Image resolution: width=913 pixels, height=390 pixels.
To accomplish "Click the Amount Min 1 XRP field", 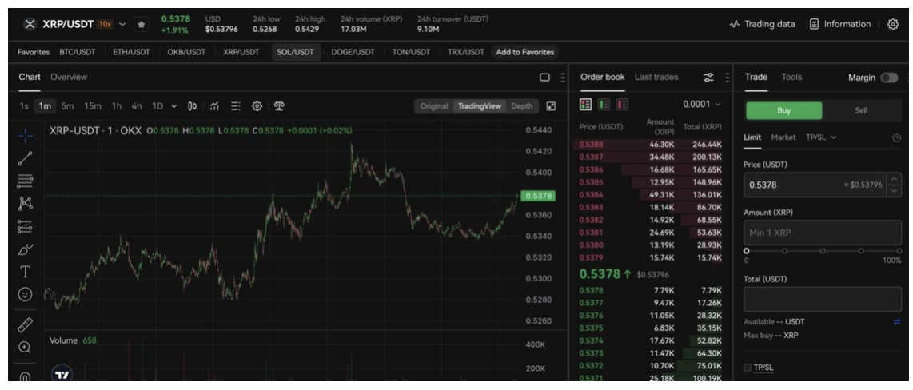I will pyautogui.click(x=823, y=233).
